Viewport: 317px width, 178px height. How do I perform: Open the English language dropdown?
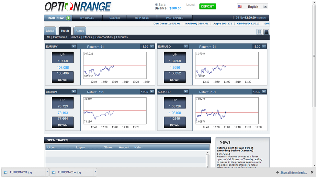265,6
